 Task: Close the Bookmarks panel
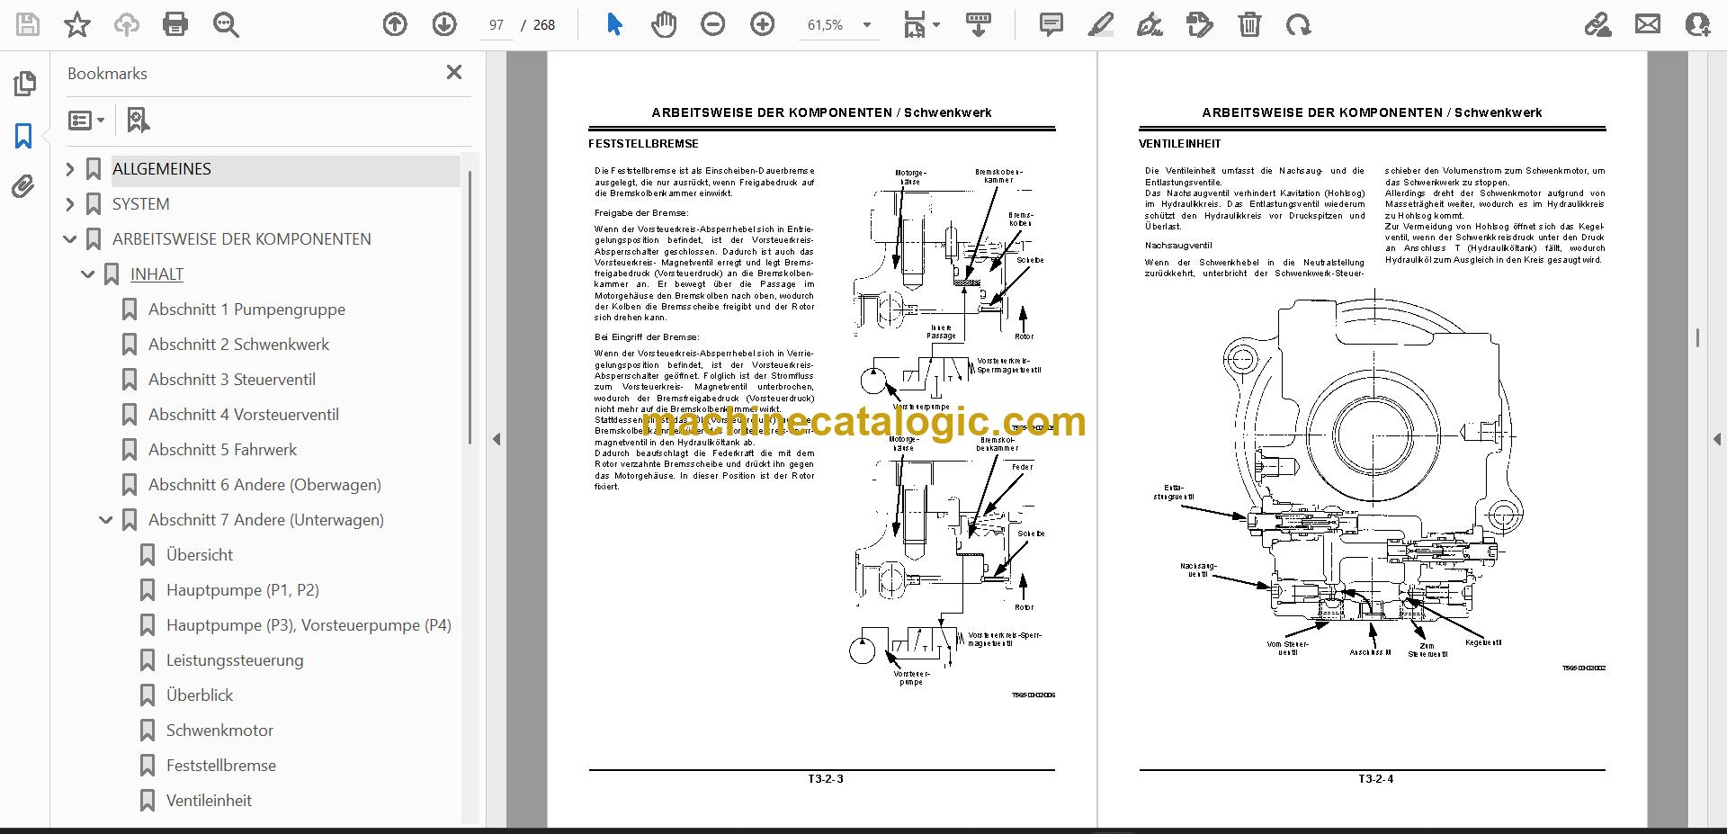(454, 72)
